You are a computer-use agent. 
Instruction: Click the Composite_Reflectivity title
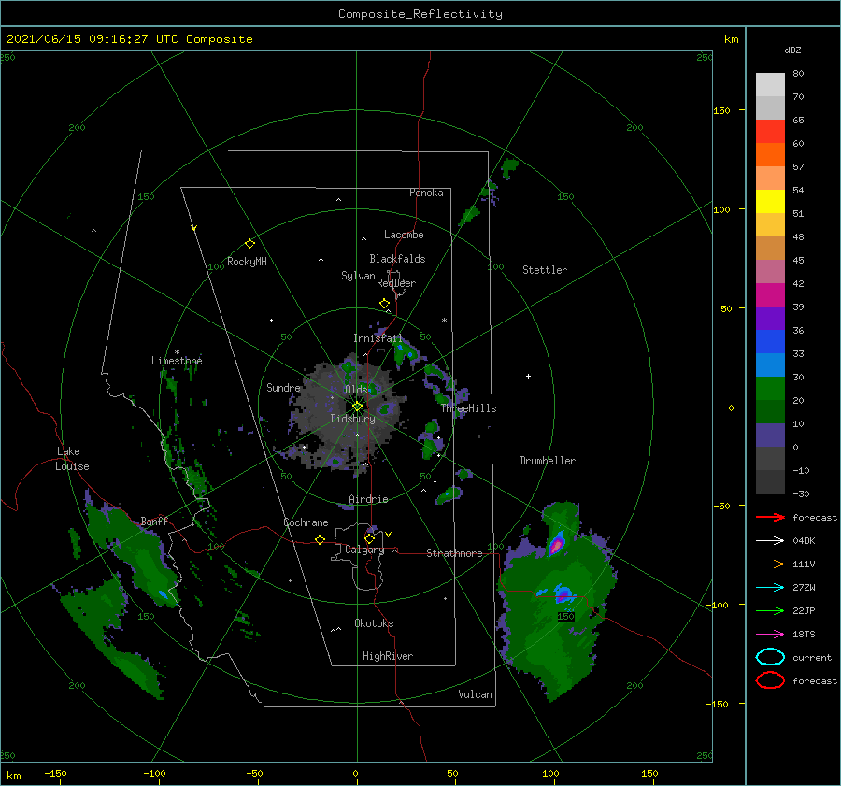[x=420, y=14]
